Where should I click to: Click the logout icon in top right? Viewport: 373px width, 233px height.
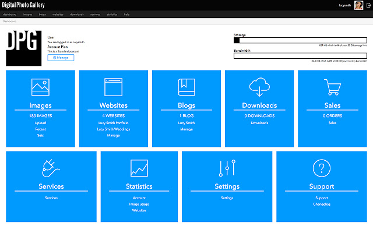point(368,5)
